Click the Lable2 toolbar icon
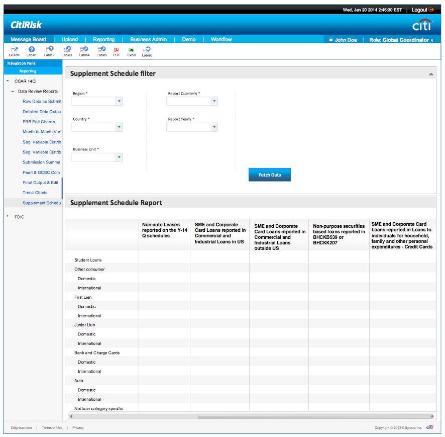The width and height of the screenshot is (445, 437). pos(49,49)
